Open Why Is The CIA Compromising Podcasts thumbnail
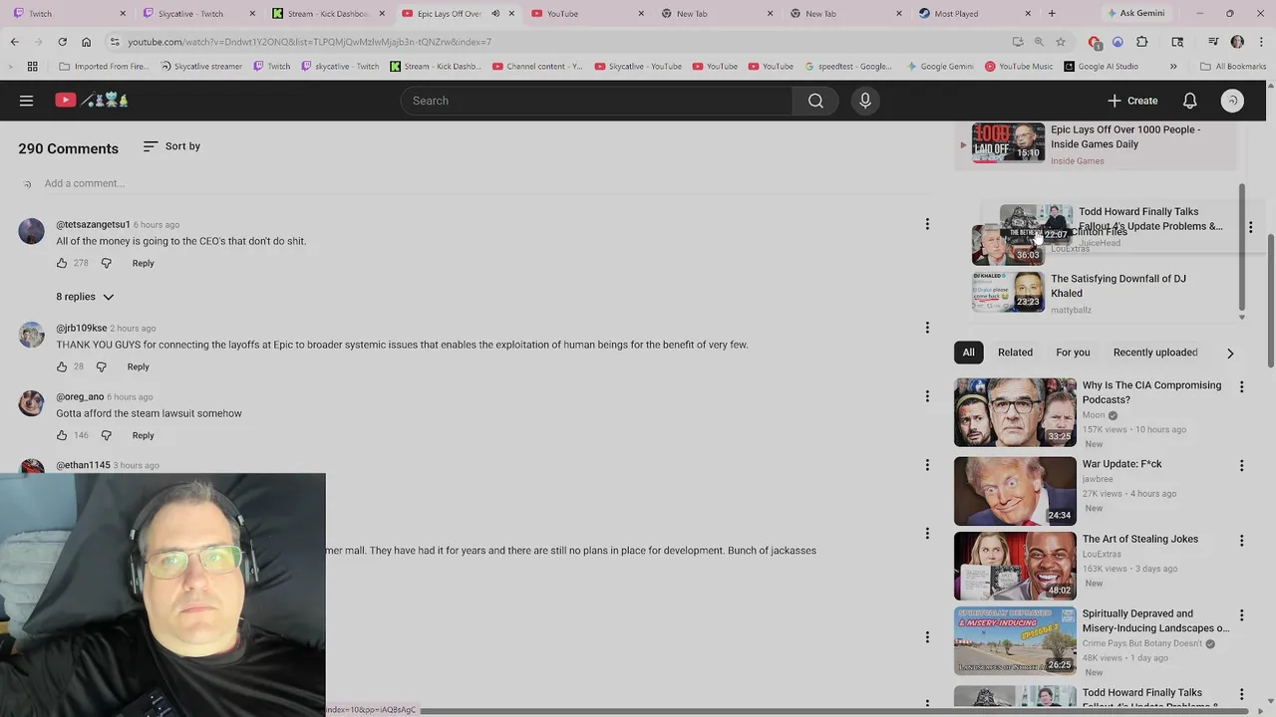The image size is (1276, 717). (x=1015, y=412)
